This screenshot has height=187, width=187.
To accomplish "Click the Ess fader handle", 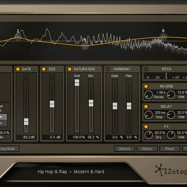I will click(x=52, y=104).
